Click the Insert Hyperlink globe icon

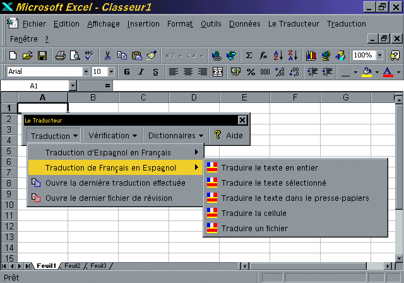pyautogui.click(x=217, y=56)
